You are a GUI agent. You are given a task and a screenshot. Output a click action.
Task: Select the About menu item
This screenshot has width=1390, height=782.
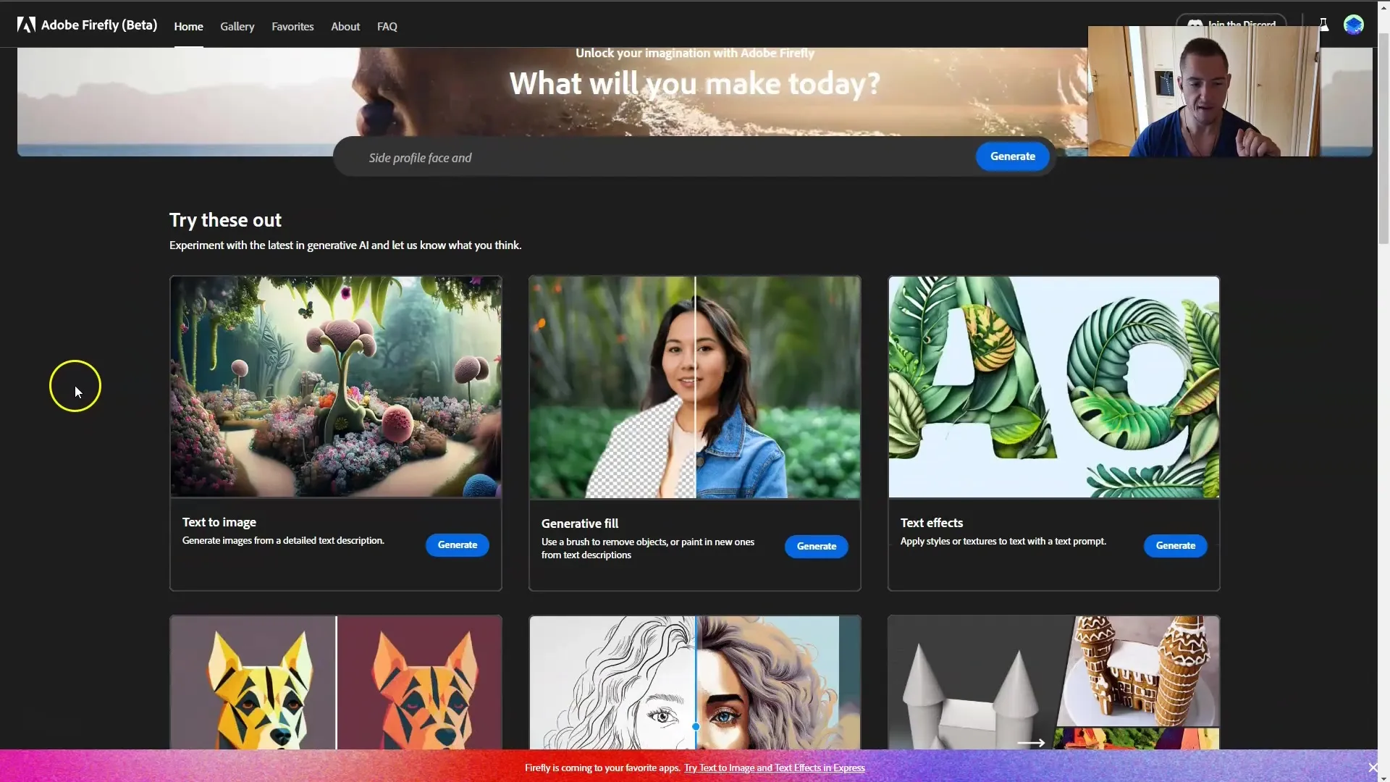345,26
